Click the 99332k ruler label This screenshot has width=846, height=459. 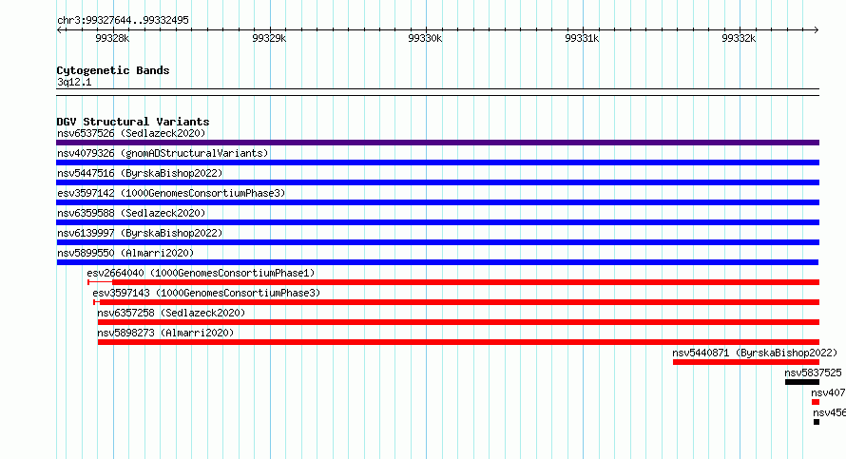coord(739,38)
